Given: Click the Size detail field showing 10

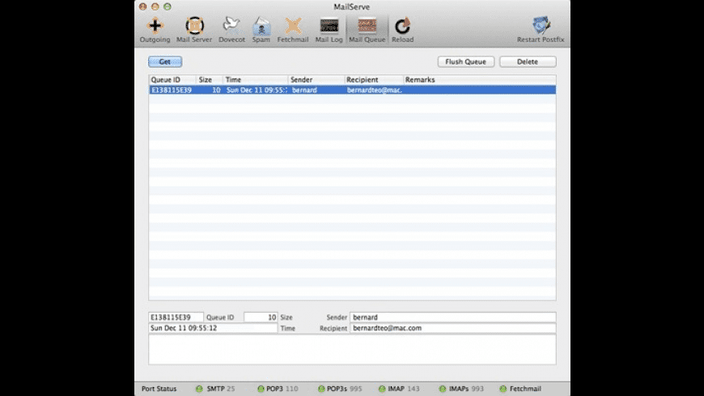Looking at the screenshot, I should [x=261, y=317].
